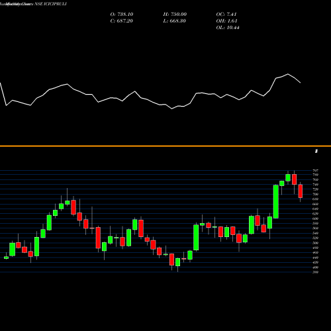The image size is (331, 331).
Task: Click the 540 price axis label
Action: (315, 233)
